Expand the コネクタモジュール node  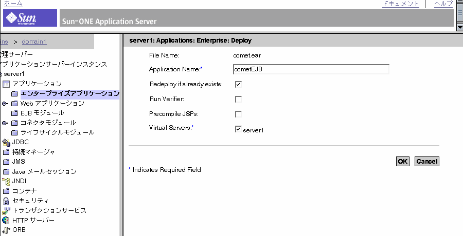coord(5,123)
